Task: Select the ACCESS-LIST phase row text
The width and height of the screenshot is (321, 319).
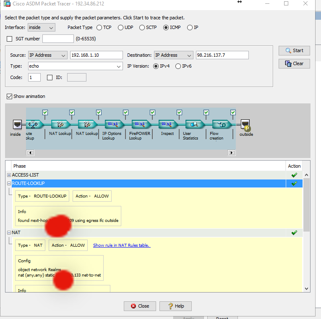Action: [x=25, y=175]
